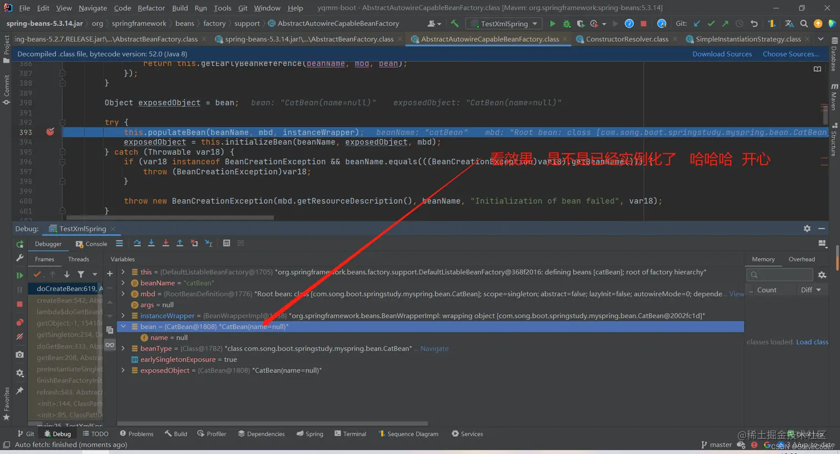Open TestXmlSpring run configuration dropdown
The height and width of the screenshot is (454, 840).
point(504,24)
